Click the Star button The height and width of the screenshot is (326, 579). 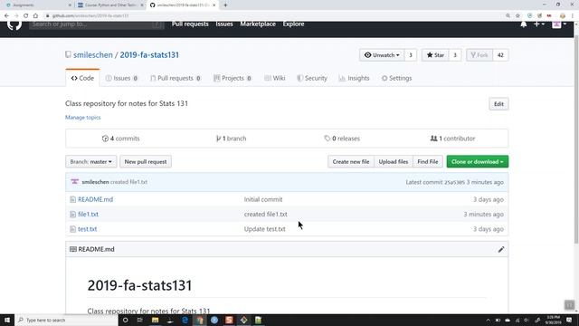coord(435,55)
